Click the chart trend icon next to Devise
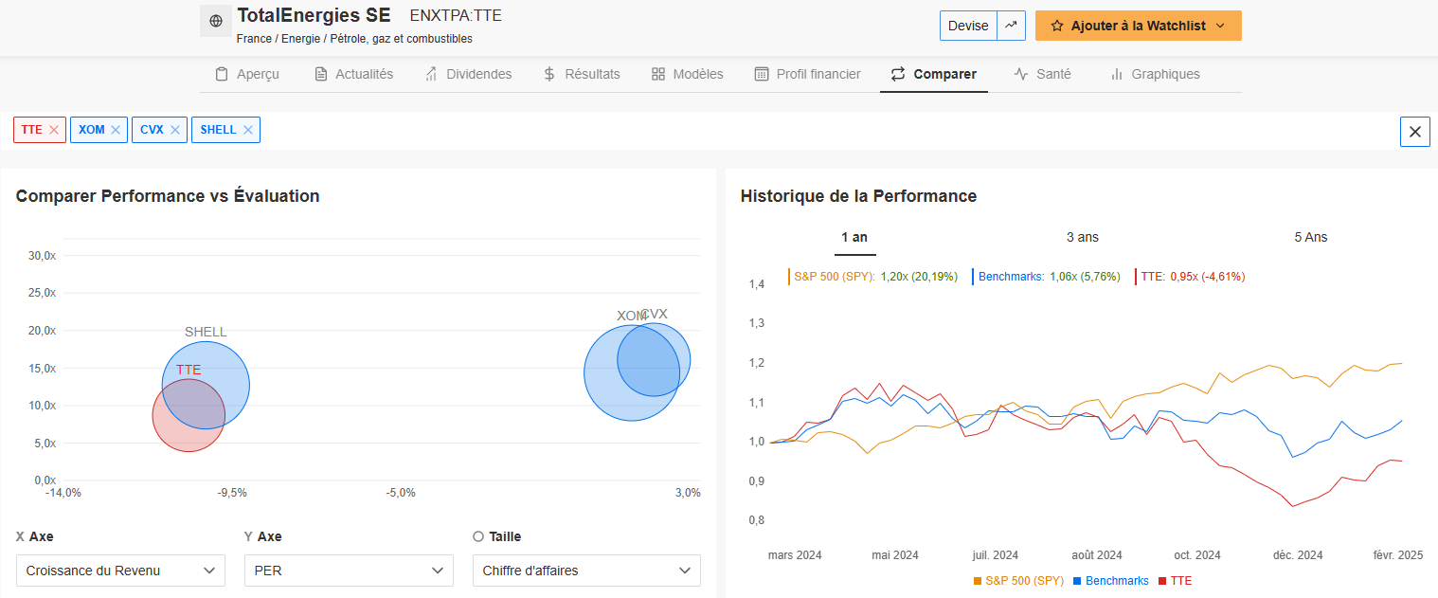1438x598 pixels. pyautogui.click(x=1012, y=26)
